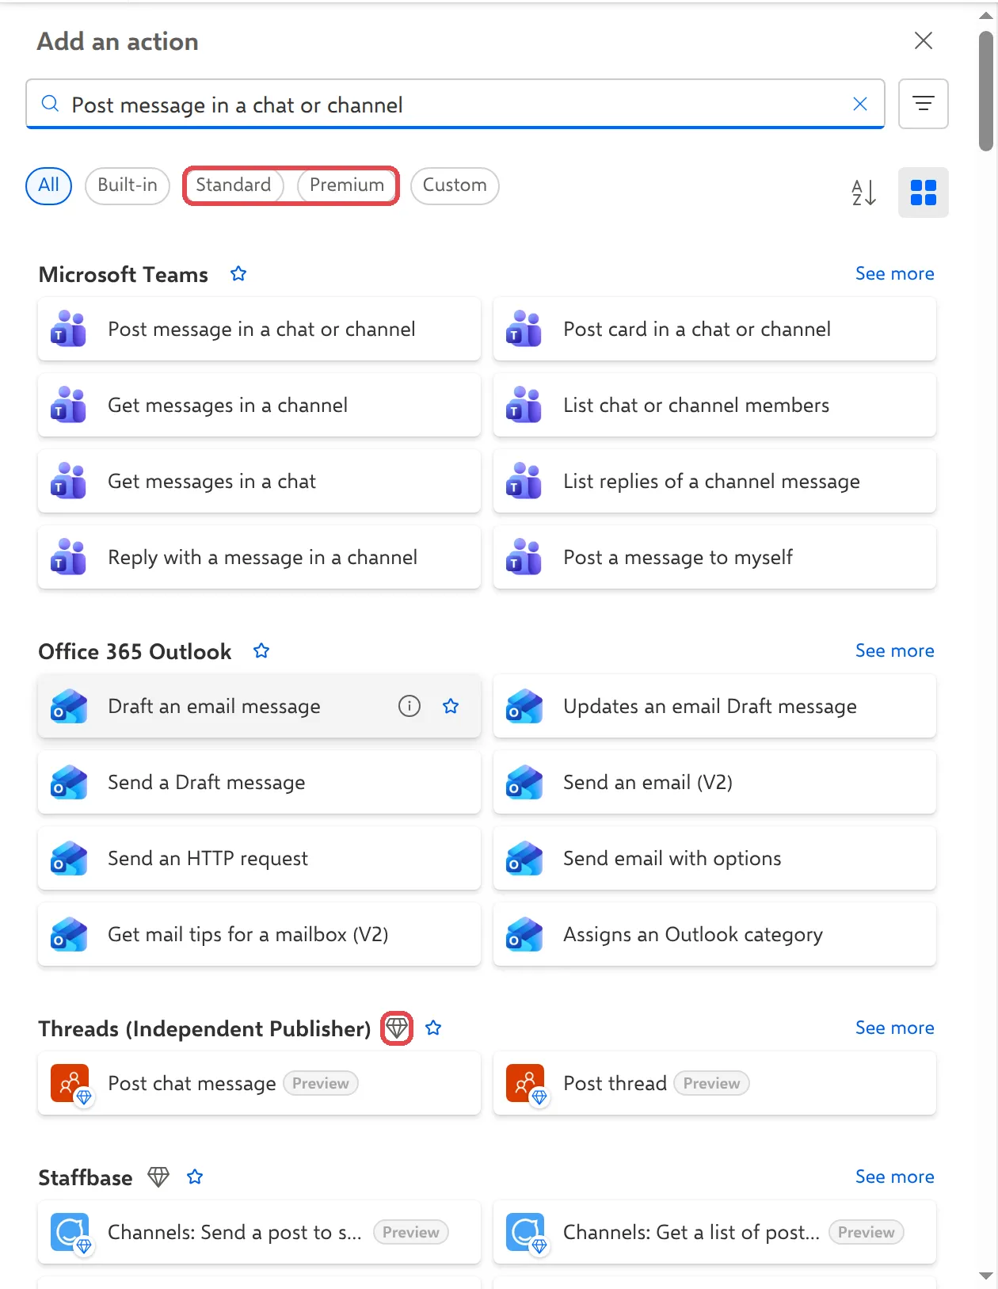Click the Staffbase premium diamond icon
The image size is (998, 1289).
(x=158, y=1177)
